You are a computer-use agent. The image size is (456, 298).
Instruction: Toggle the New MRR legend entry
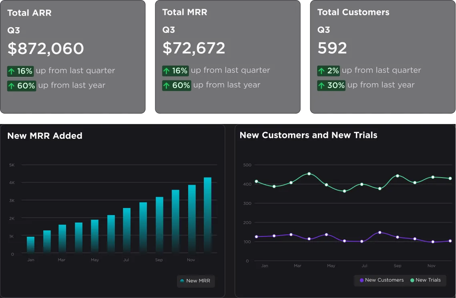click(x=195, y=281)
